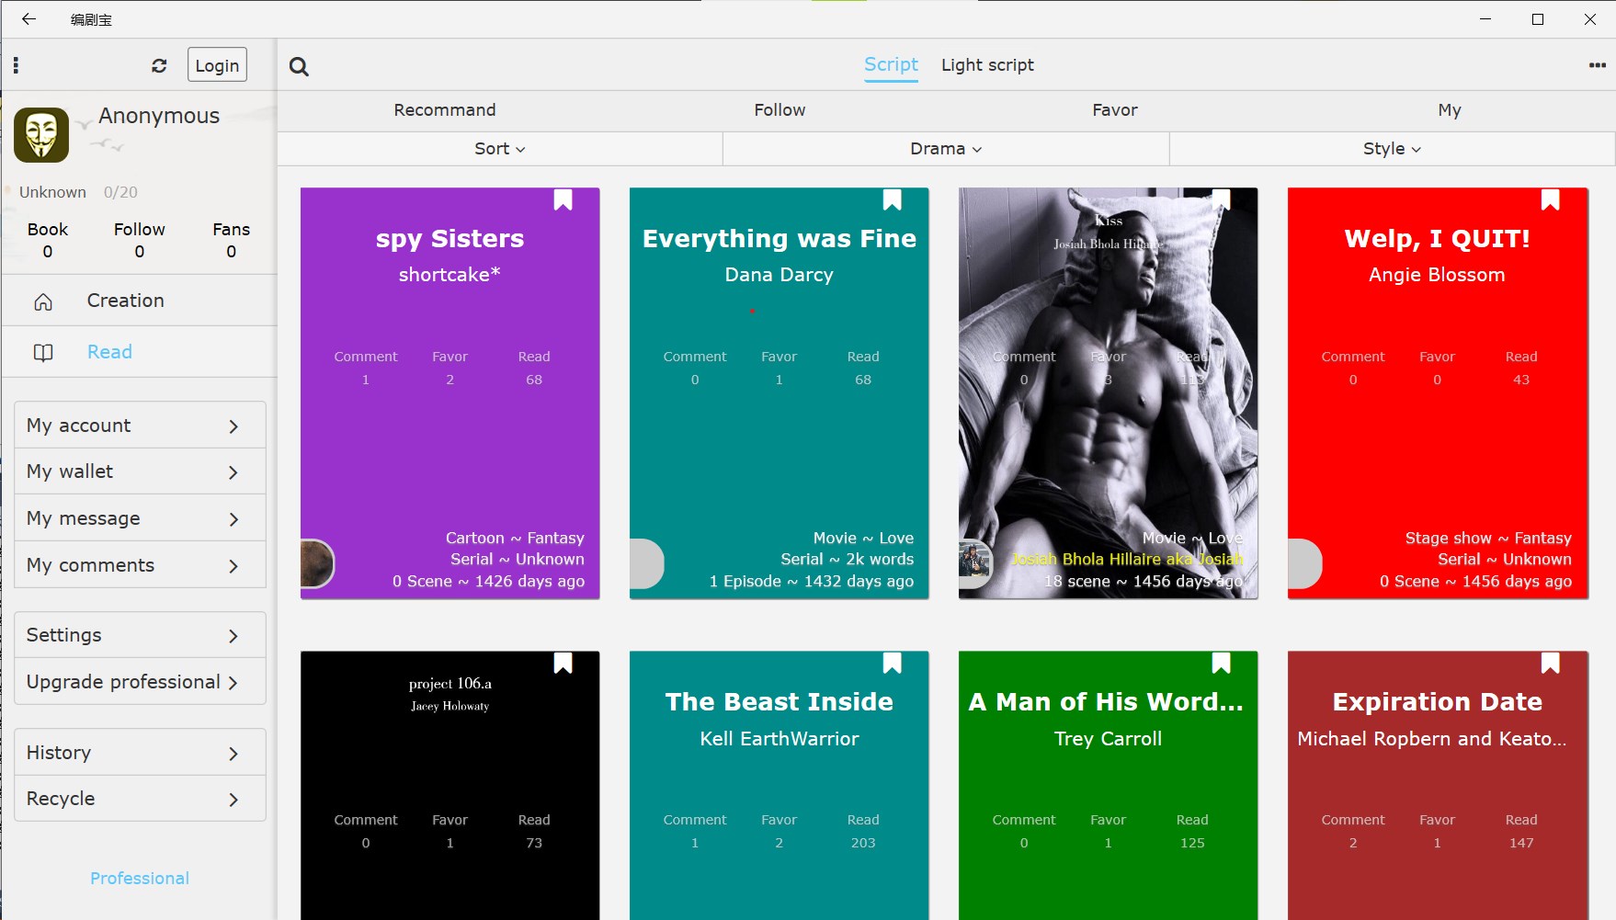The width and height of the screenshot is (1616, 920).
Task: Bookmark The Beast Inside card
Action: click(893, 664)
